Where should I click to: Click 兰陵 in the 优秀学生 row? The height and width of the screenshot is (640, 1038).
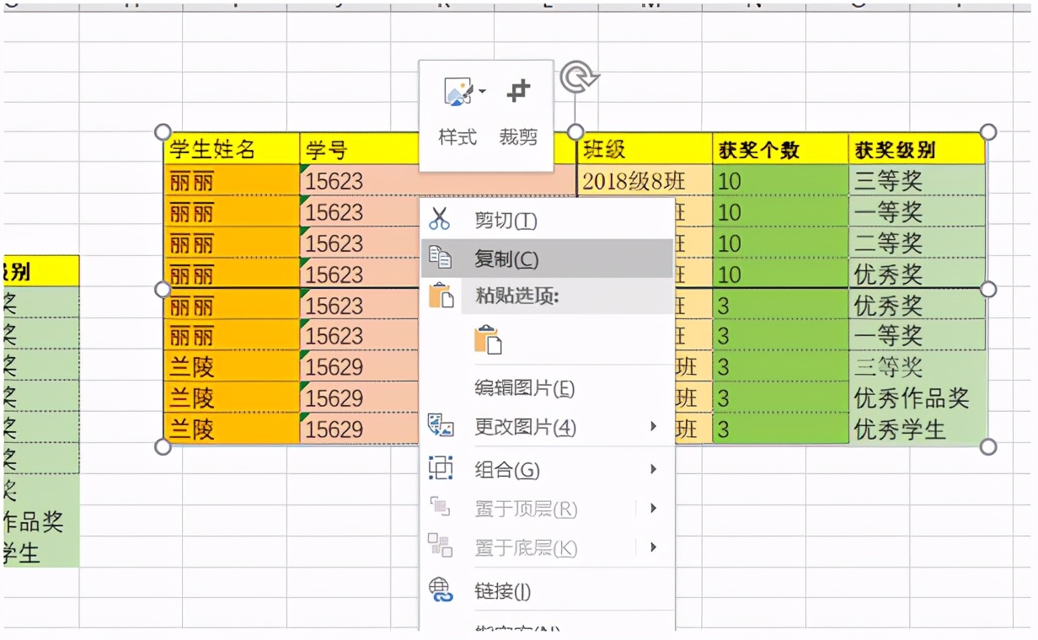pyautogui.click(x=233, y=429)
